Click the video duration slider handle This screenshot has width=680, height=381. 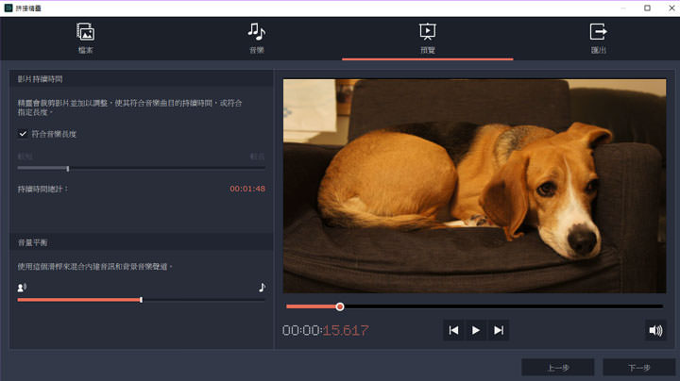68,169
